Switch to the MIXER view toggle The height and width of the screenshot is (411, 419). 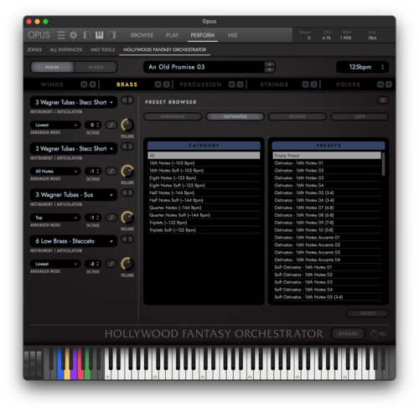pos(96,67)
